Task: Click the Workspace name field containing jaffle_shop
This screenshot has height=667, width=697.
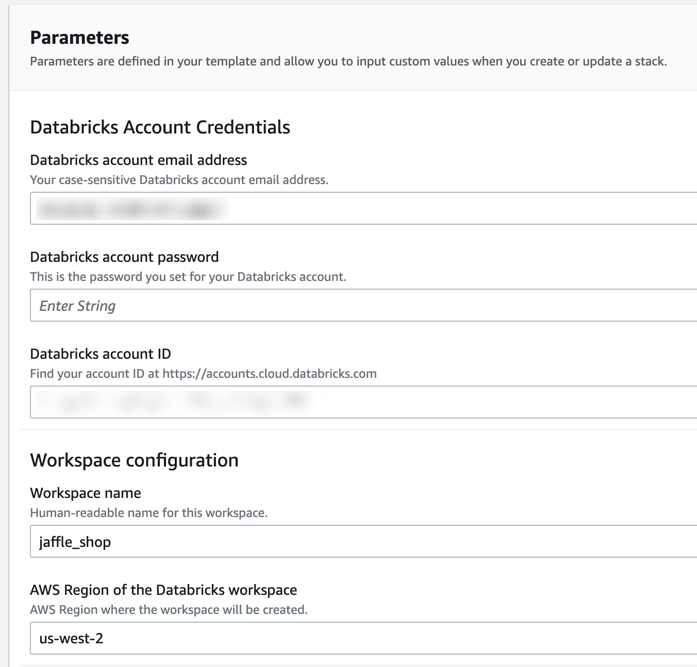Action: click(x=206, y=542)
